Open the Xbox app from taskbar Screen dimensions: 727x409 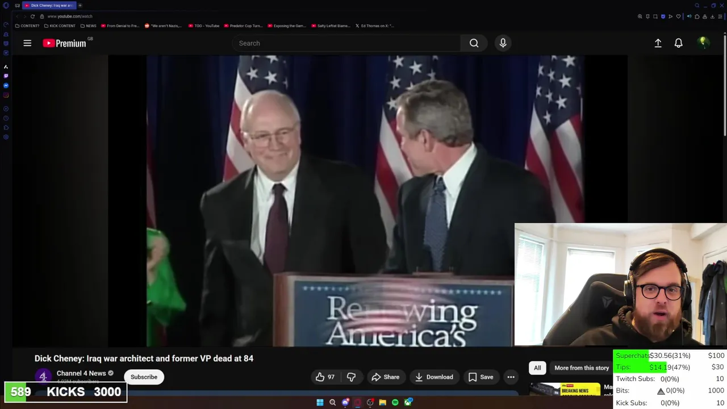click(x=408, y=402)
